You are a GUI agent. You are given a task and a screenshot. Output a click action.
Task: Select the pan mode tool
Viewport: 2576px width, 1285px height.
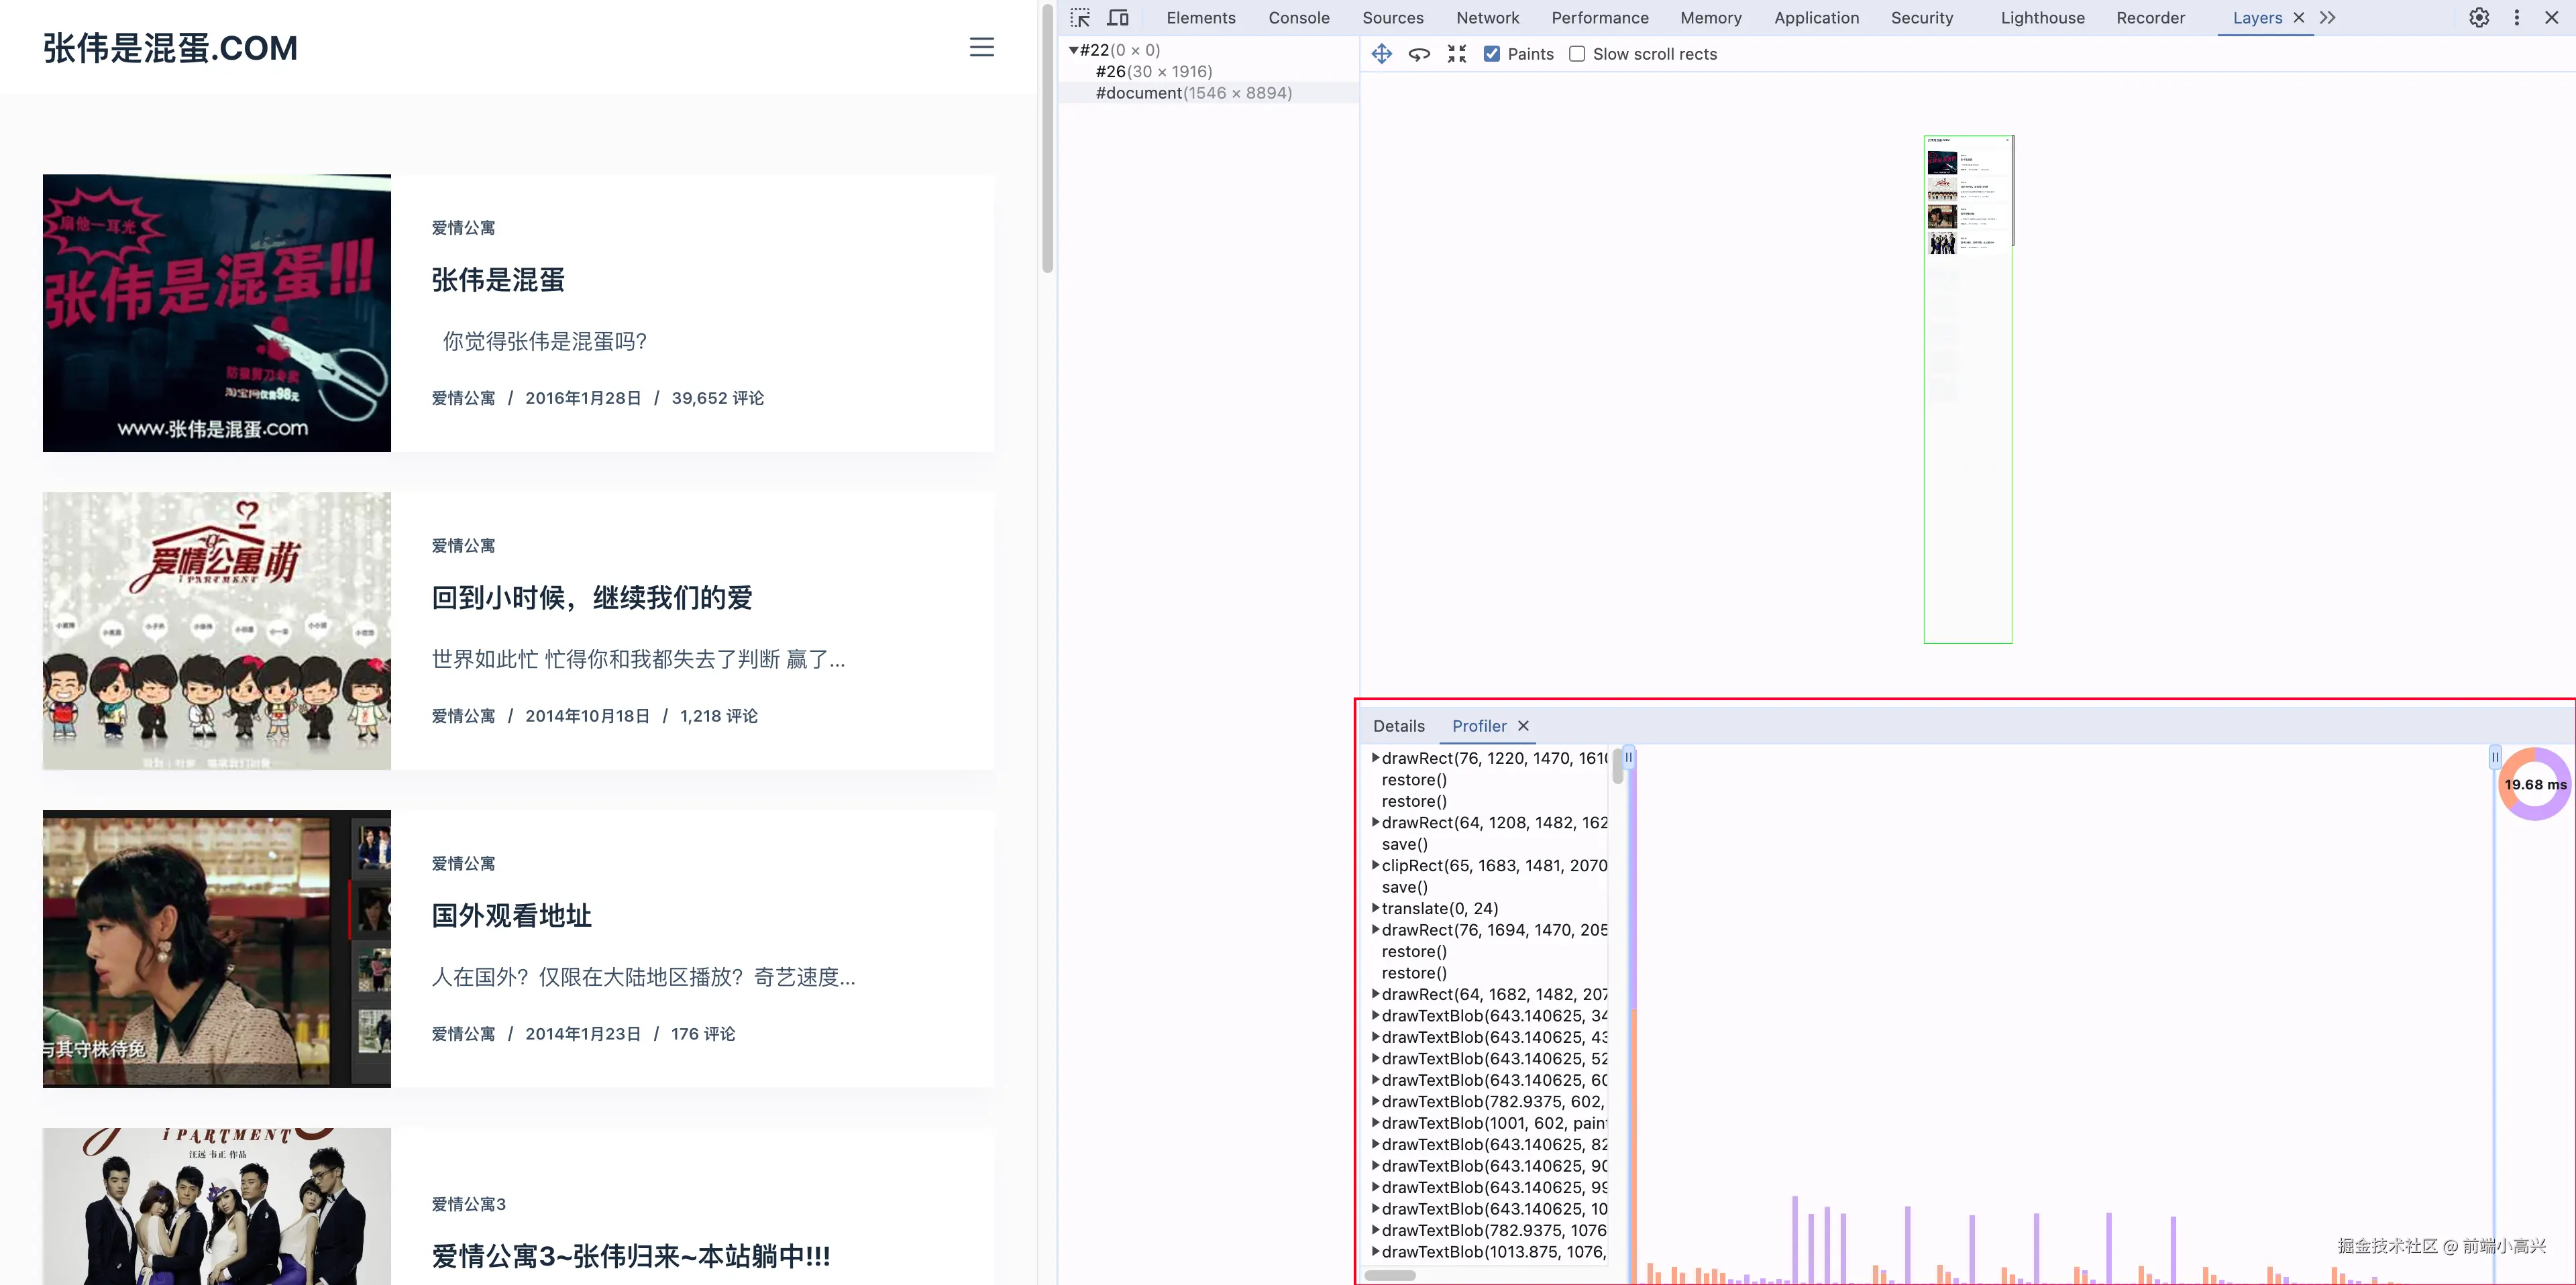click(x=1381, y=54)
